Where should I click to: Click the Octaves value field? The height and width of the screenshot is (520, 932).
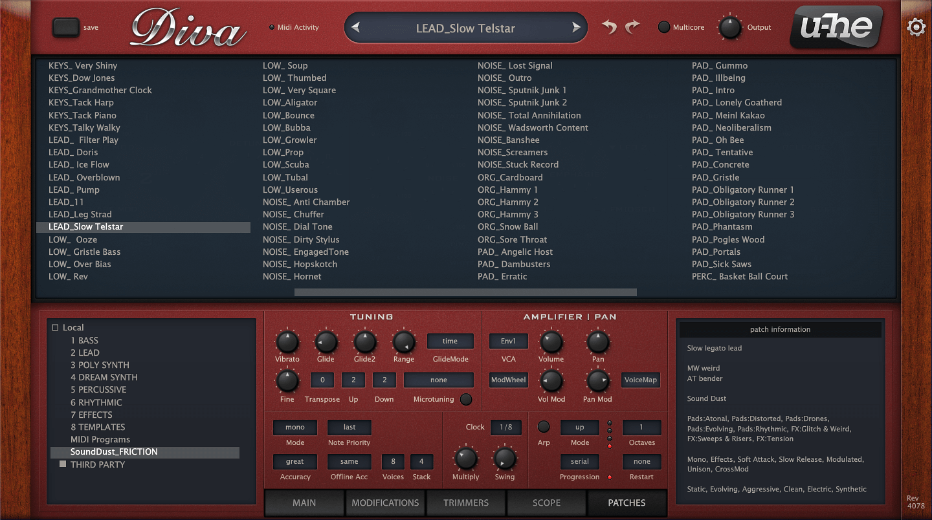(x=642, y=428)
